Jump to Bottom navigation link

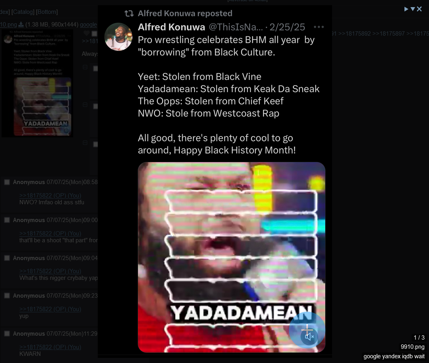(x=47, y=12)
